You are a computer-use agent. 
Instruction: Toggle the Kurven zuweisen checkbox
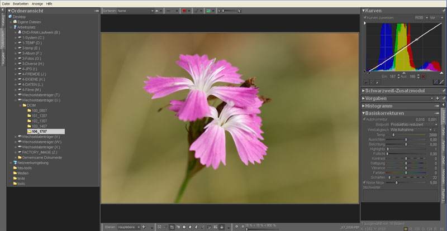(x=365, y=18)
